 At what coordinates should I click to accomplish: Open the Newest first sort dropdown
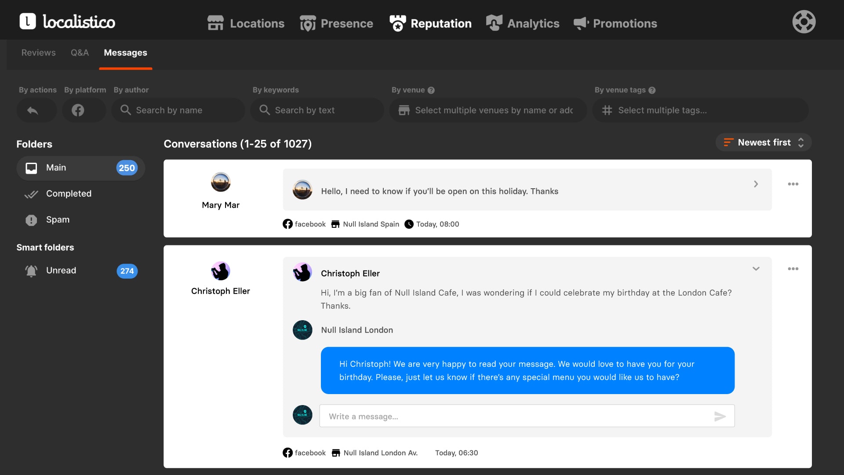[764, 142]
